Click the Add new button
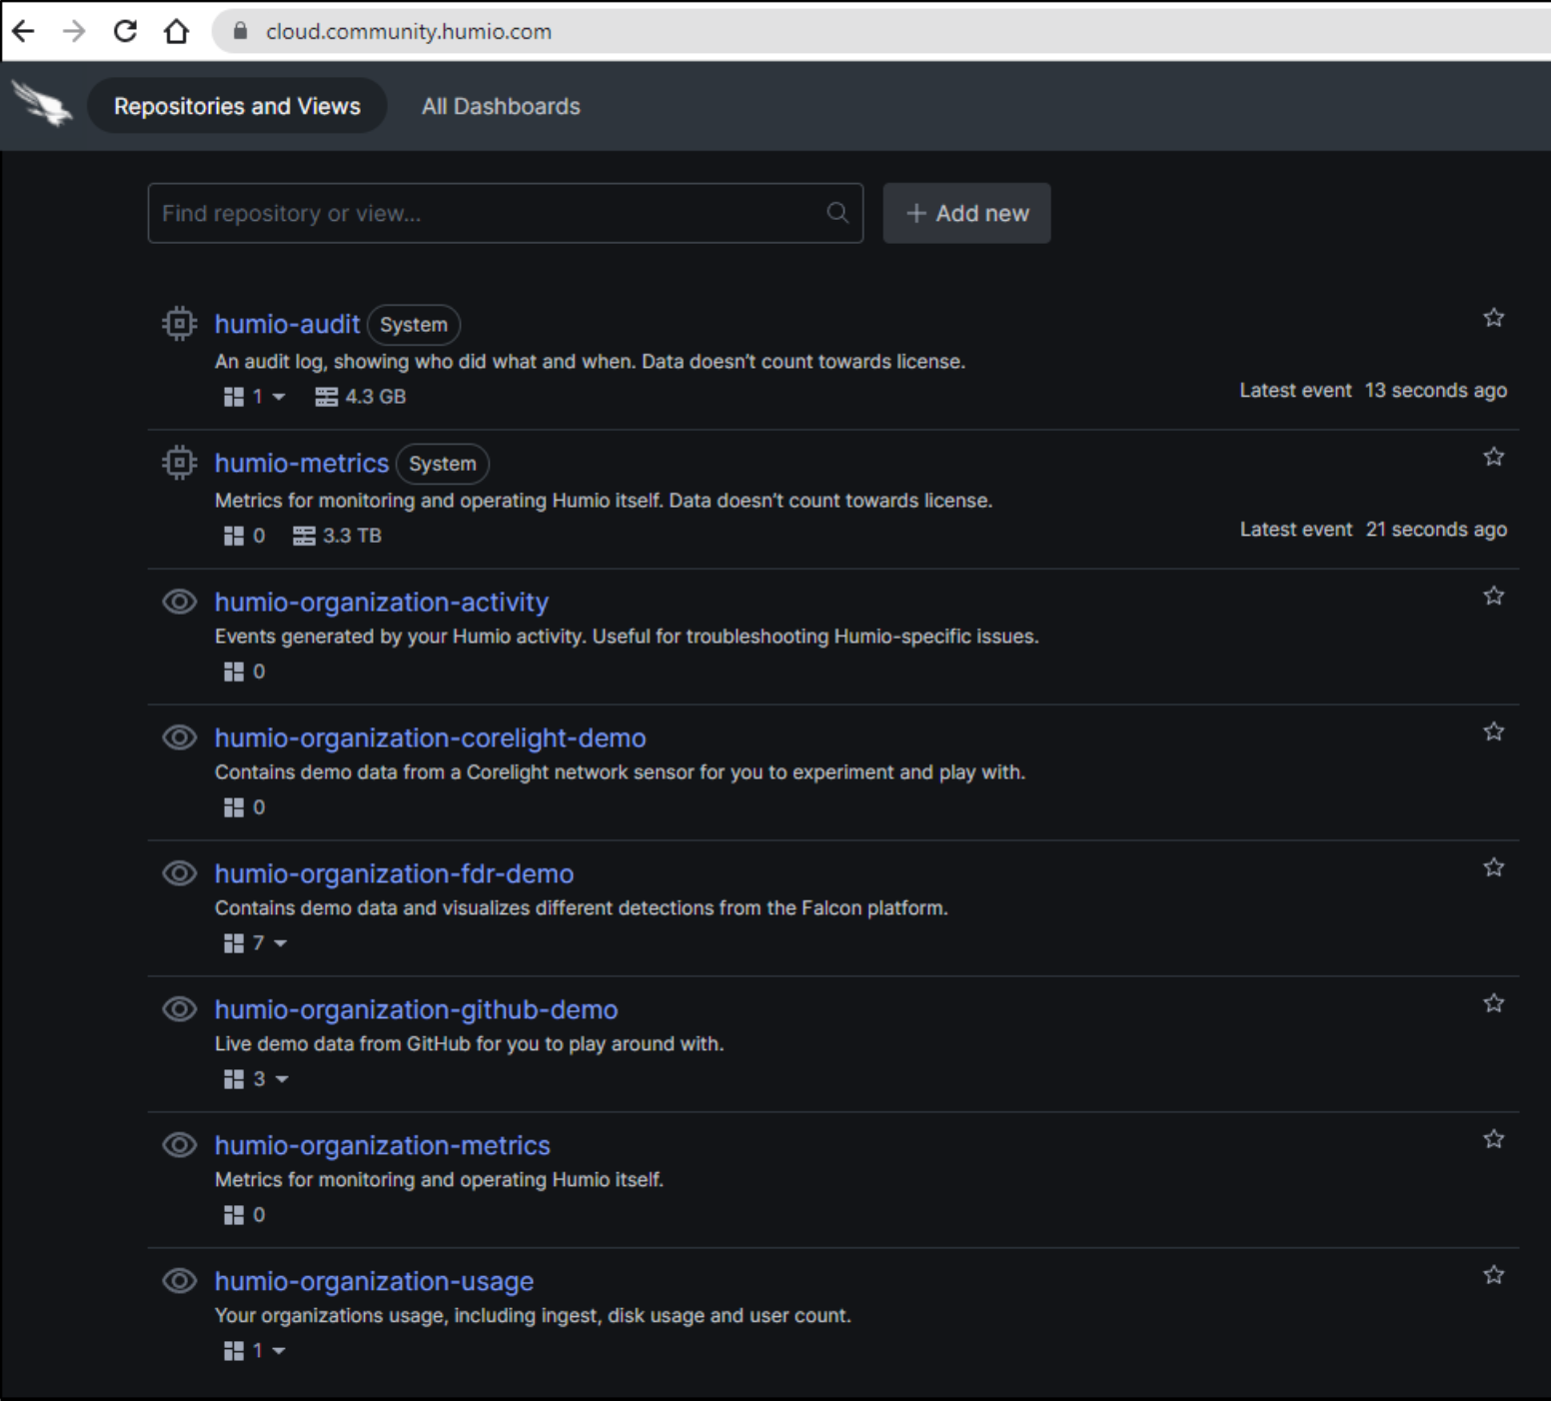The height and width of the screenshot is (1403, 1551). [x=966, y=213]
